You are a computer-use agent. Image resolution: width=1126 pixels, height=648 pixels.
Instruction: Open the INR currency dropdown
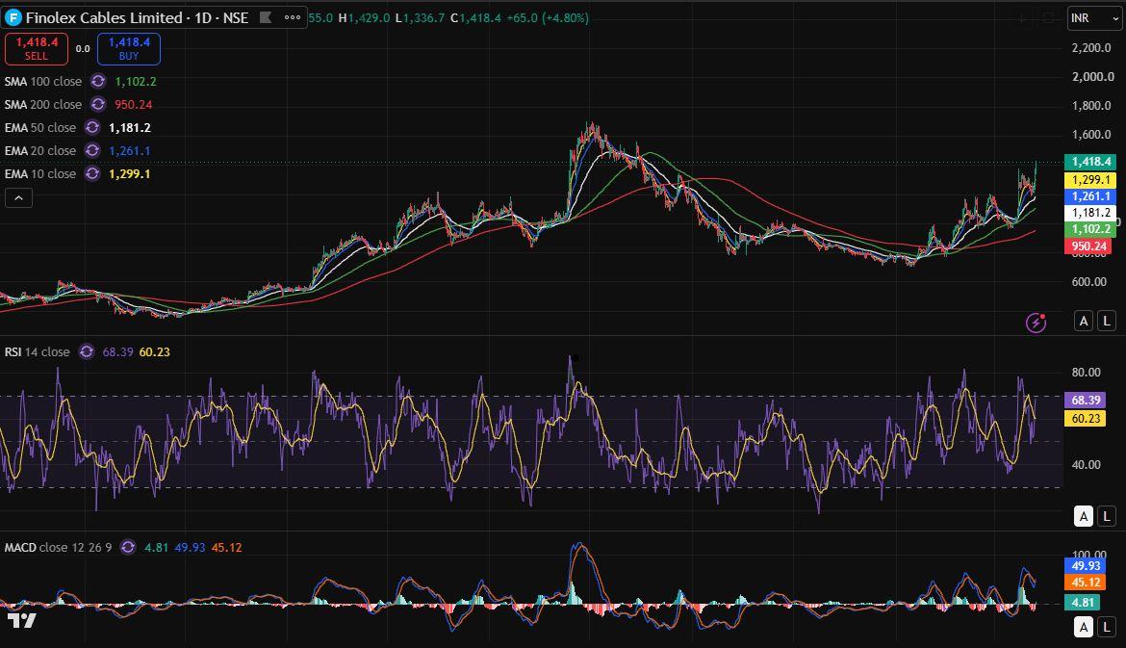1094,18
